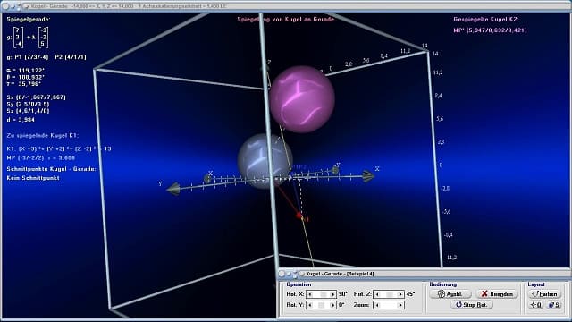Click the main 3D window title bar
This screenshot has height=322, width=572.
tap(286, 6)
